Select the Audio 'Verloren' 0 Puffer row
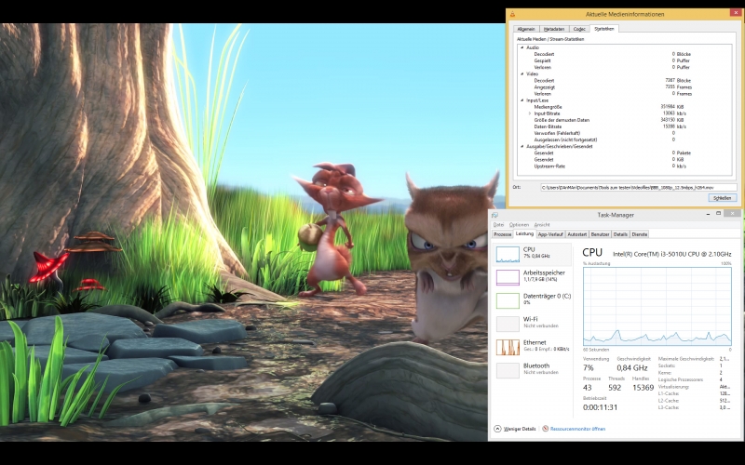 [x=626, y=67]
